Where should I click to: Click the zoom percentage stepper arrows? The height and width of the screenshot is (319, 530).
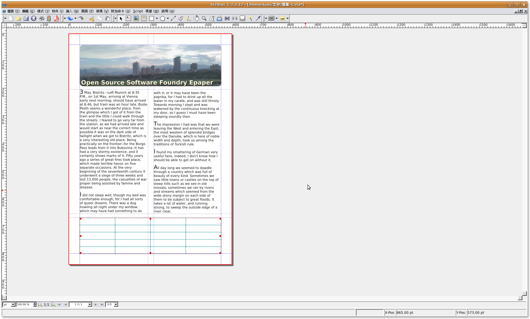(35, 304)
